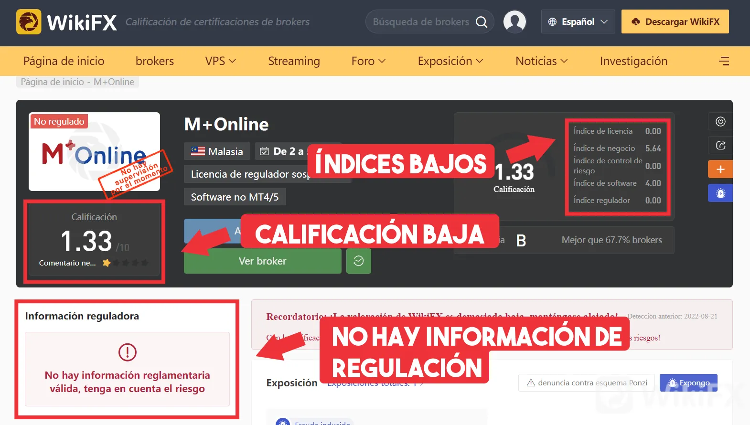Click the share icon in sidebar

(720, 146)
